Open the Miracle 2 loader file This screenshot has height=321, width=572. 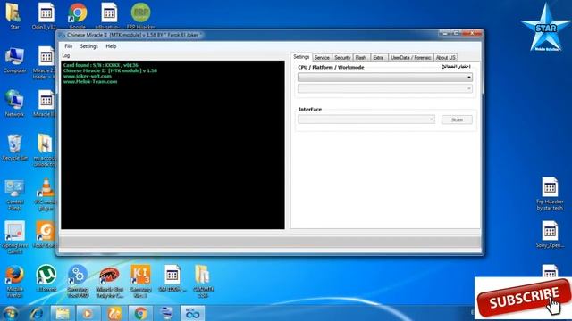pos(46,62)
